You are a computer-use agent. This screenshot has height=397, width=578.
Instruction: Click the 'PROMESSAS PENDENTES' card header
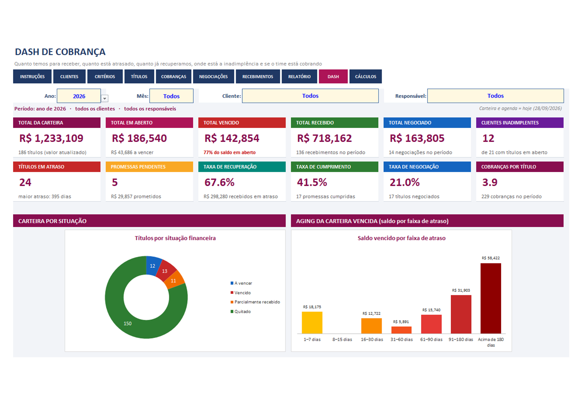[150, 167]
